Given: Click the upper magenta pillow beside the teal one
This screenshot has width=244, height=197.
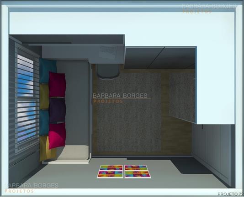Looking at the screenshot, I should point(57,84).
